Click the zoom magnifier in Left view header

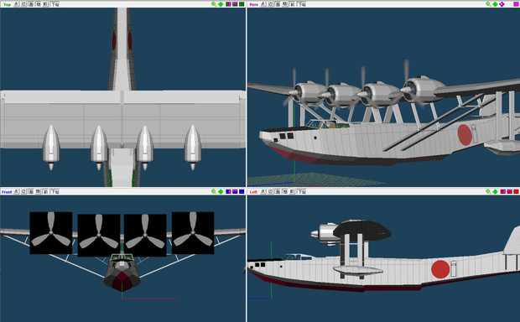(x=488, y=192)
